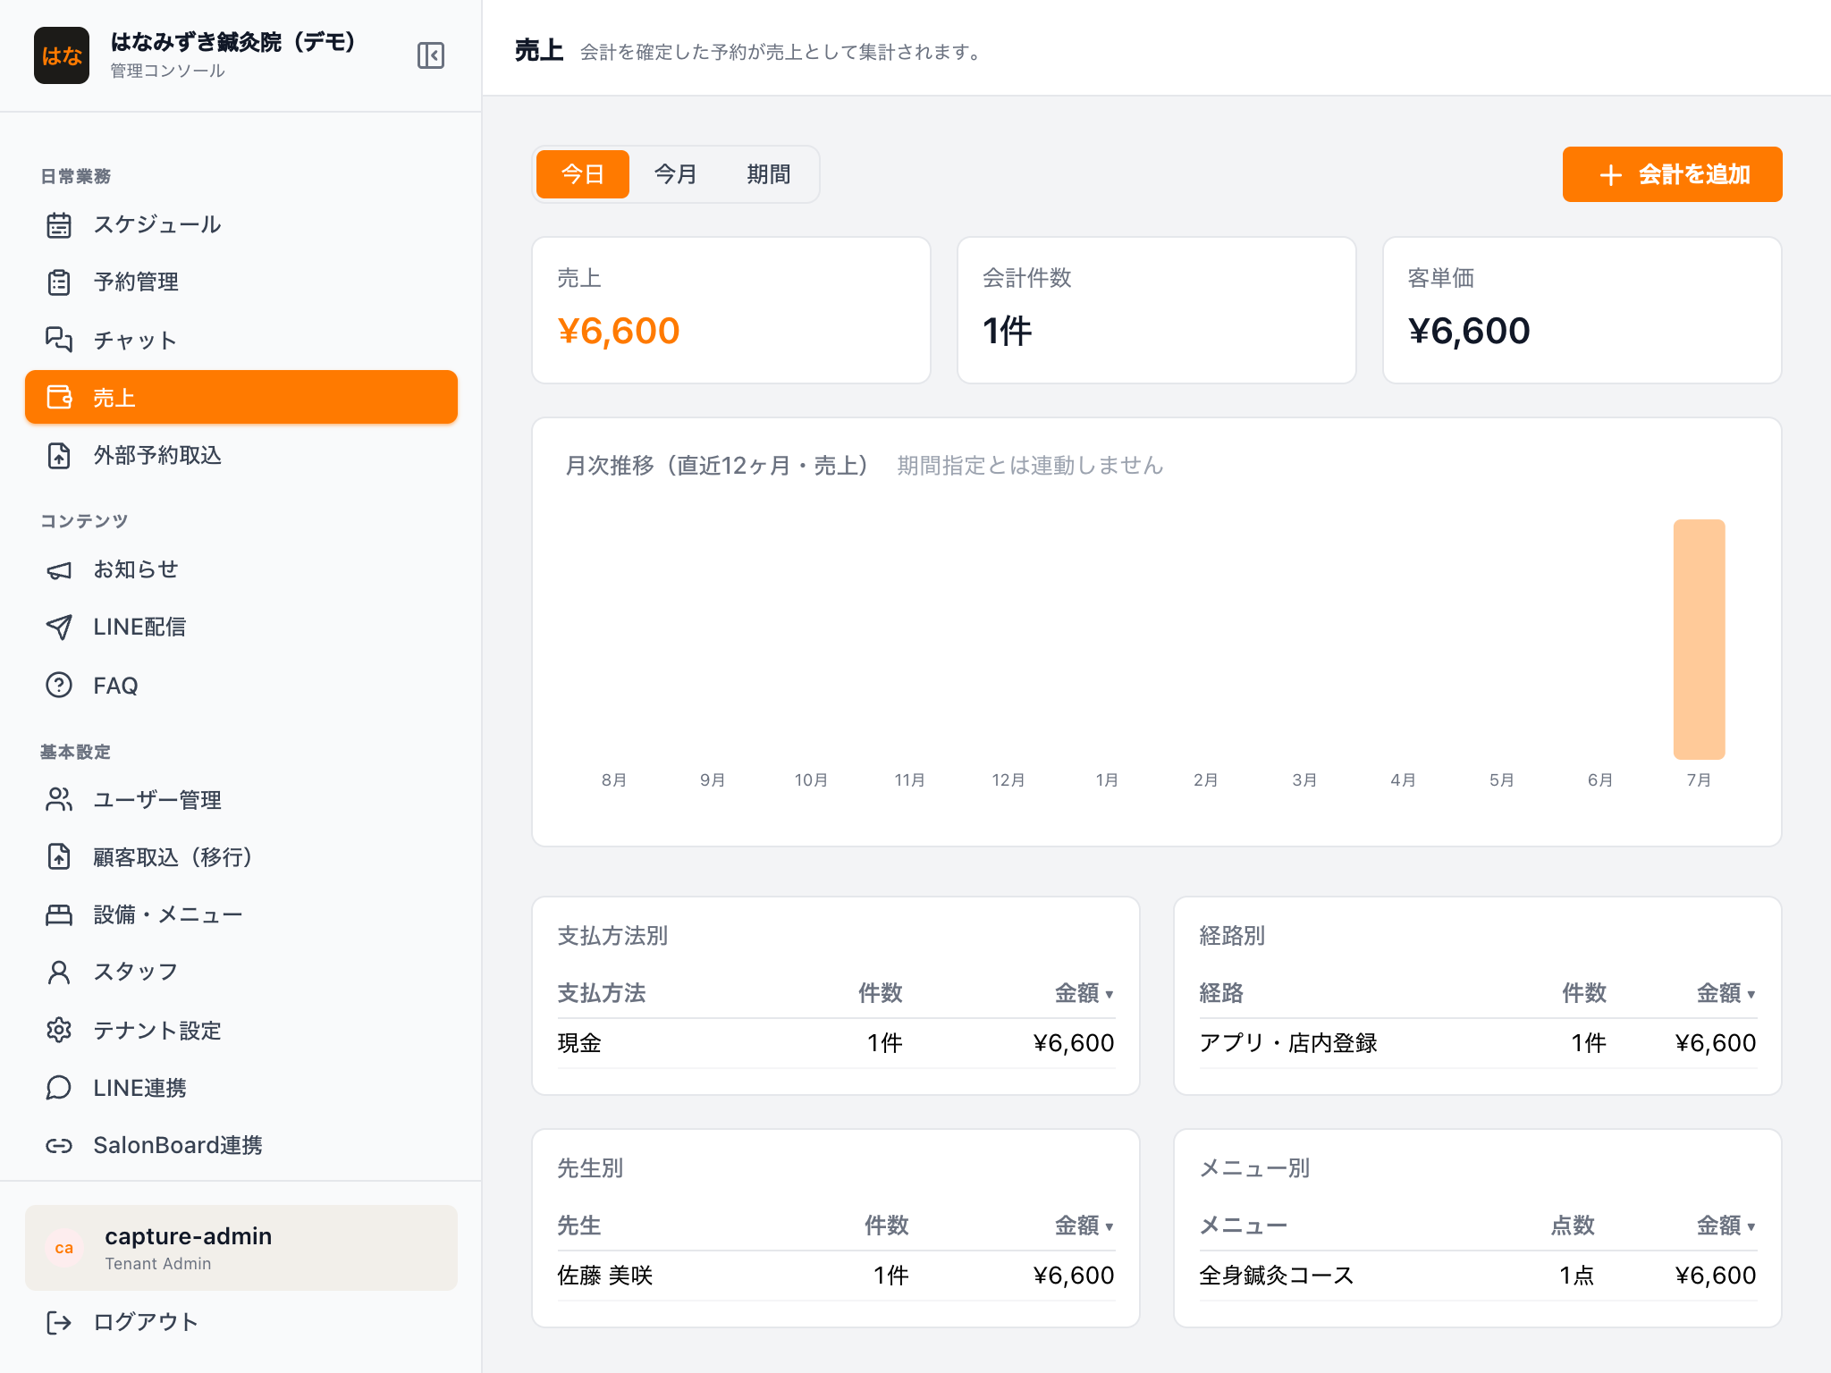Click the 客単価 ¥6,600 summary card
Image resolution: width=1831 pixels, height=1373 pixels.
click(x=1582, y=310)
